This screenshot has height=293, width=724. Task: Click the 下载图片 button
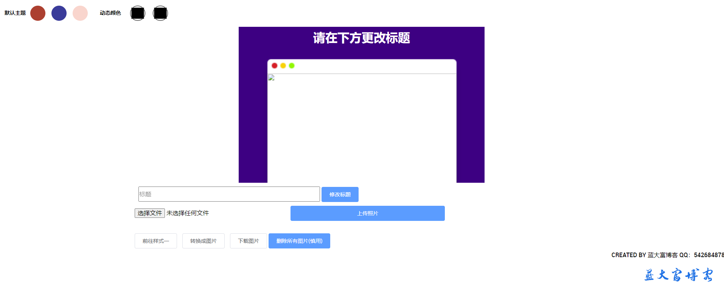pyautogui.click(x=249, y=241)
